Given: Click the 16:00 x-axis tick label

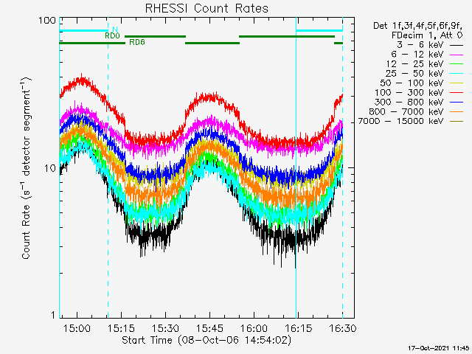Looking at the screenshot, I should 254,328.
